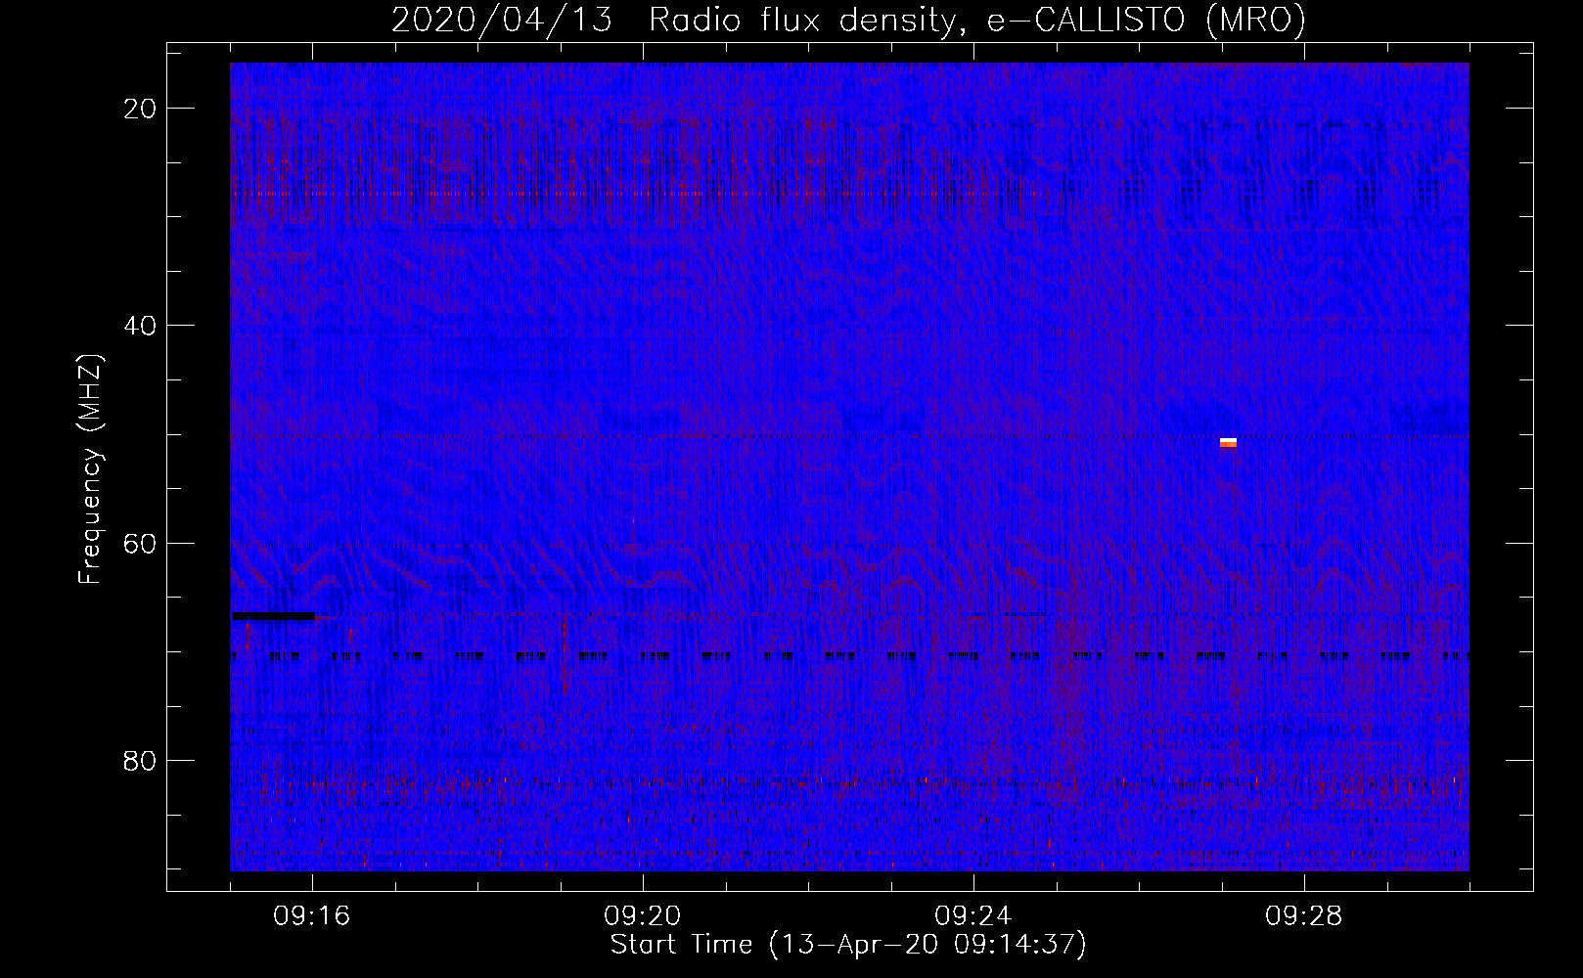Click the 'Start Time (13-Apr-20 09:14:37)' axis label
Image resolution: width=1583 pixels, height=978 pixels.
click(x=848, y=945)
